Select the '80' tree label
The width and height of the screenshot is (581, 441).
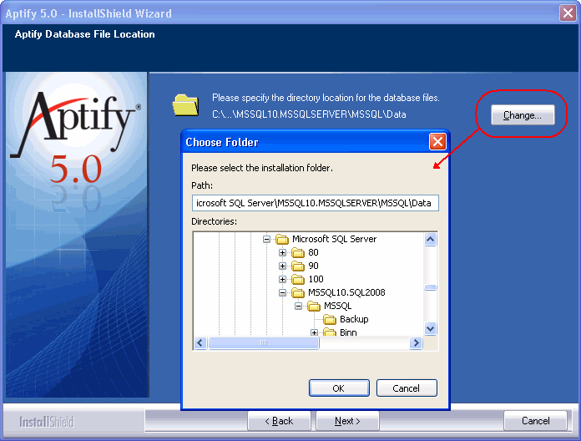[x=313, y=252]
